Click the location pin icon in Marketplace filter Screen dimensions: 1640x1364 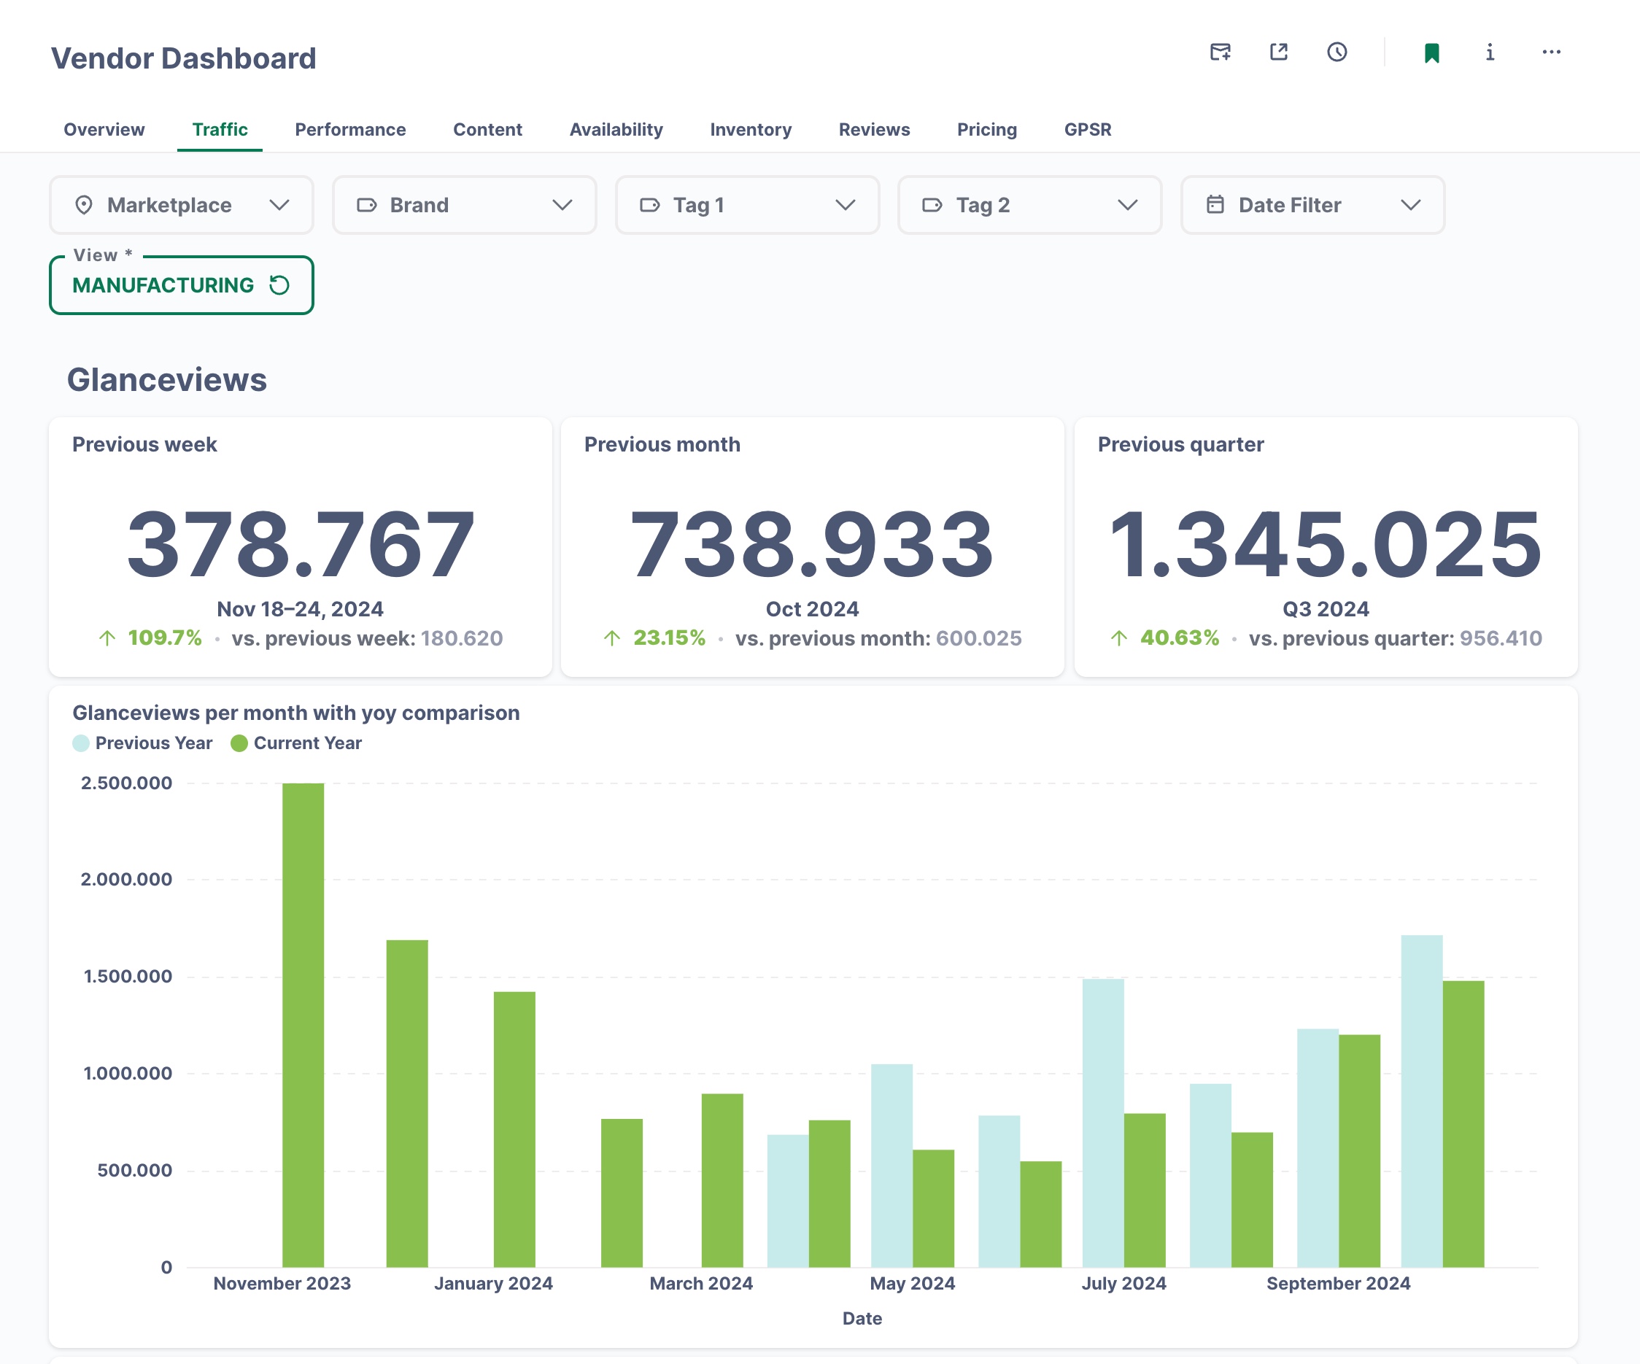84,206
